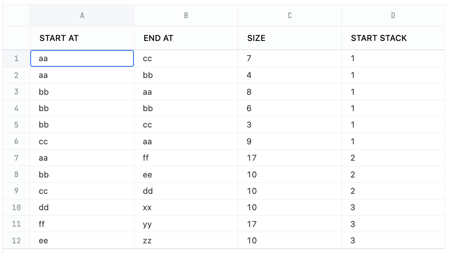The image size is (451, 255).
Task: Select row number 12
Action: click(16, 241)
